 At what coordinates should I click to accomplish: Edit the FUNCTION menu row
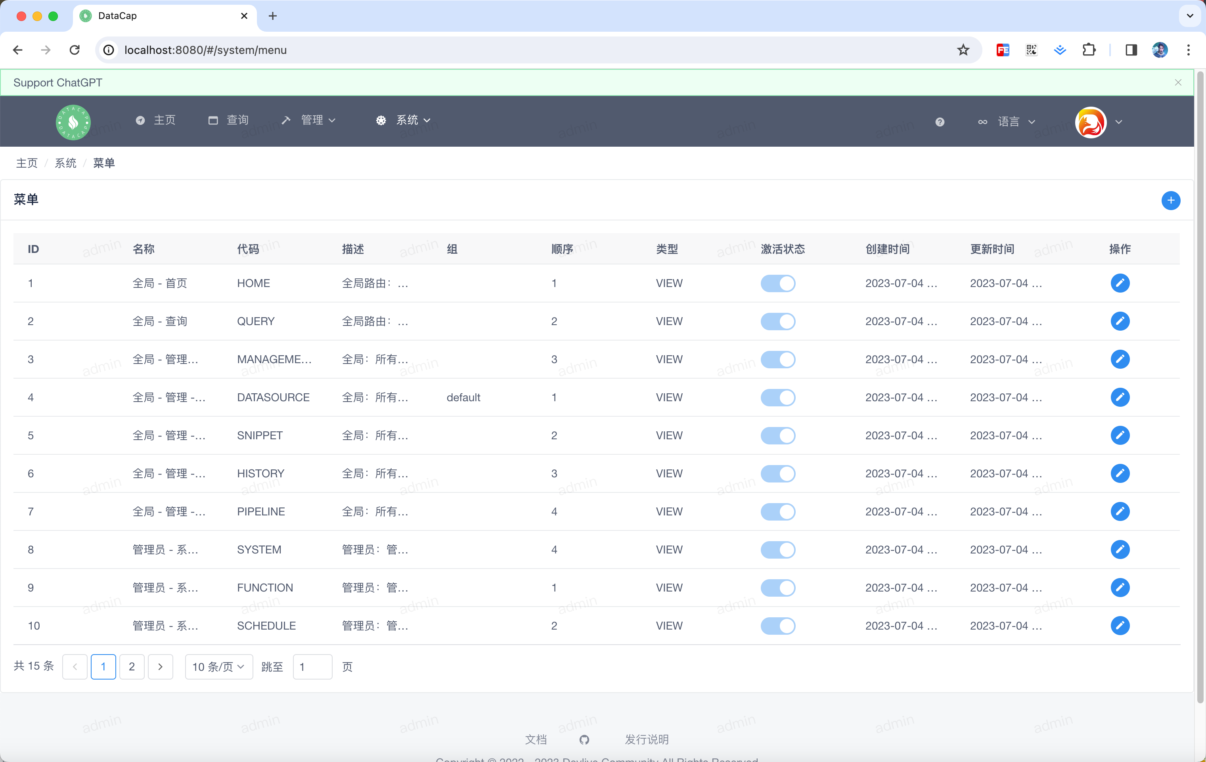(x=1120, y=588)
